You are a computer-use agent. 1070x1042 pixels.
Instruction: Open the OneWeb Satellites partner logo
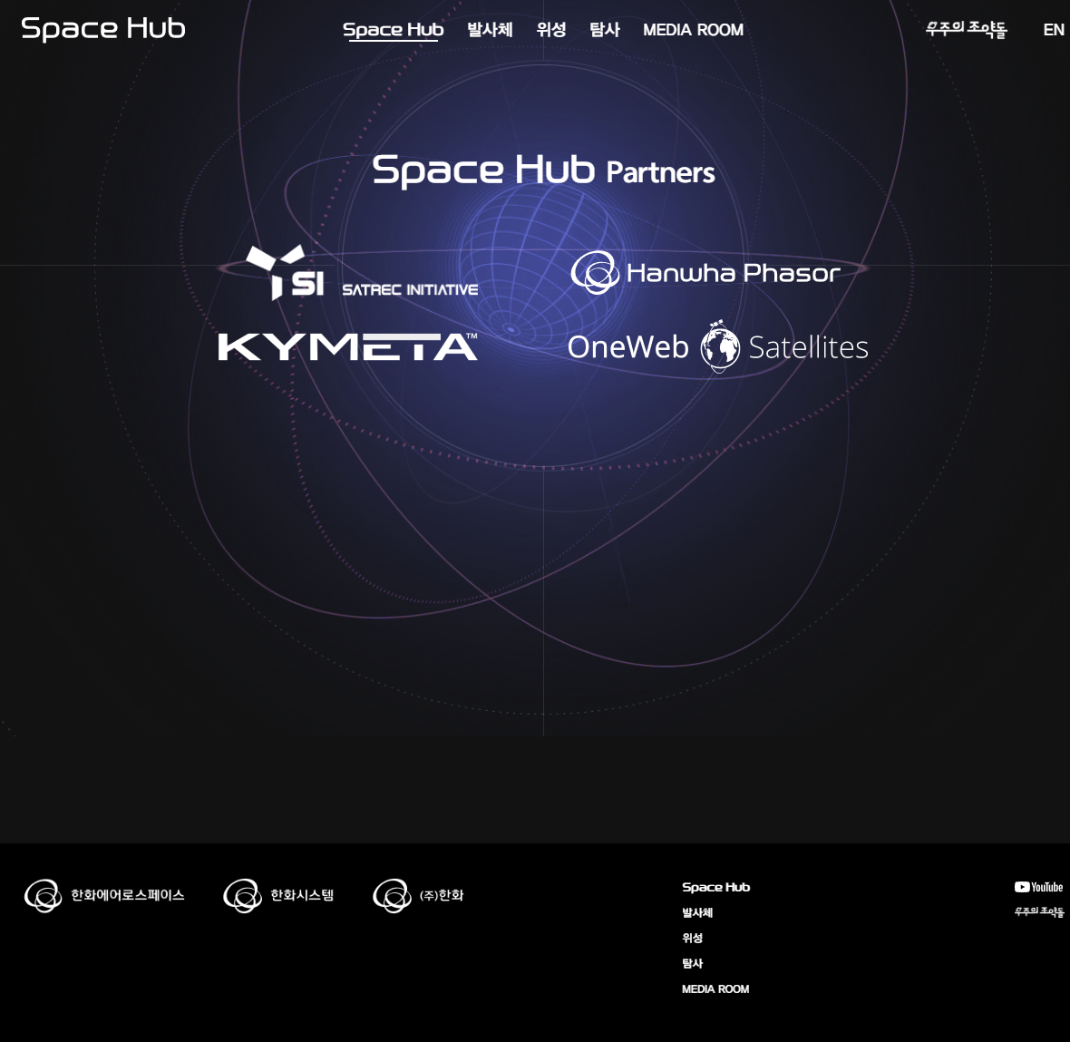(x=718, y=346)
